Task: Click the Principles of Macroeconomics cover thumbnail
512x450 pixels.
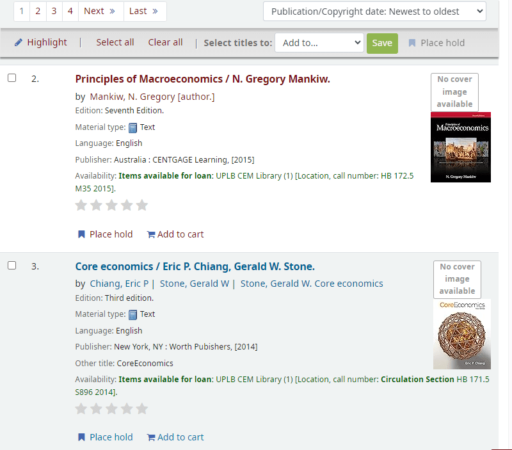Action: [x=460, y=147]
